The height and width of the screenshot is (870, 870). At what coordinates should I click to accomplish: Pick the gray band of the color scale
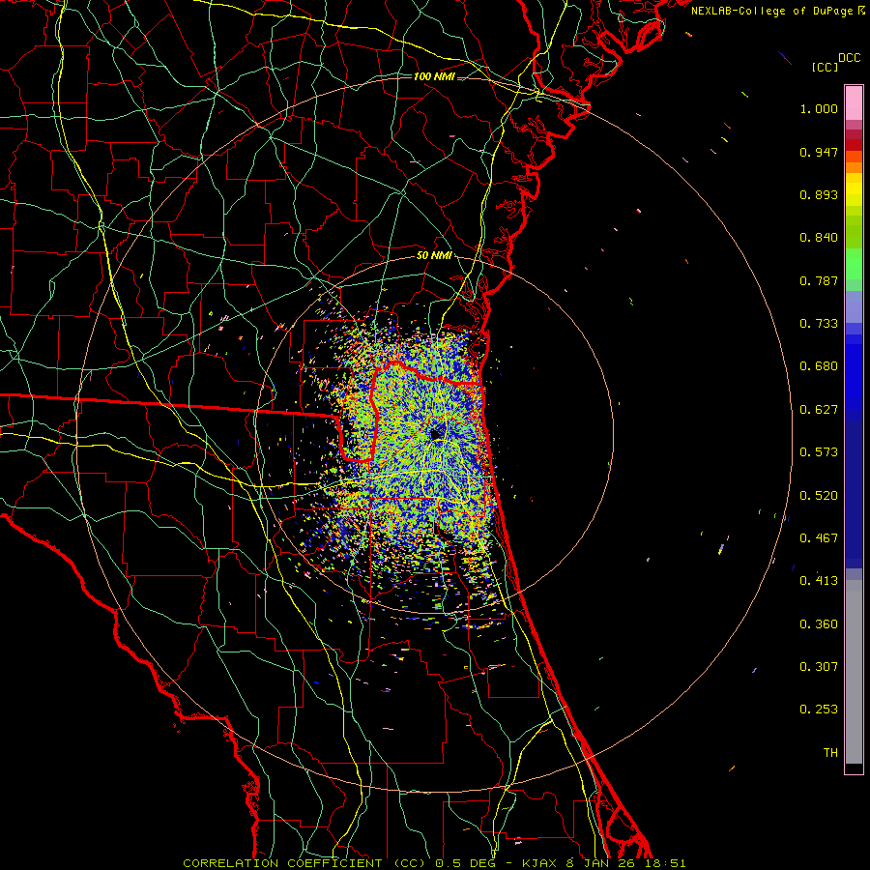(854, 672)
